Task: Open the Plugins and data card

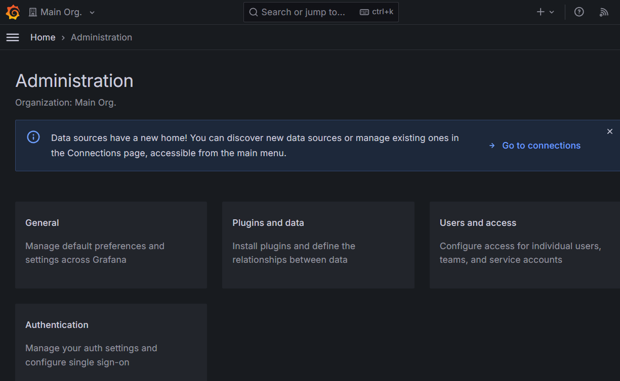Action: click(318, 245)
